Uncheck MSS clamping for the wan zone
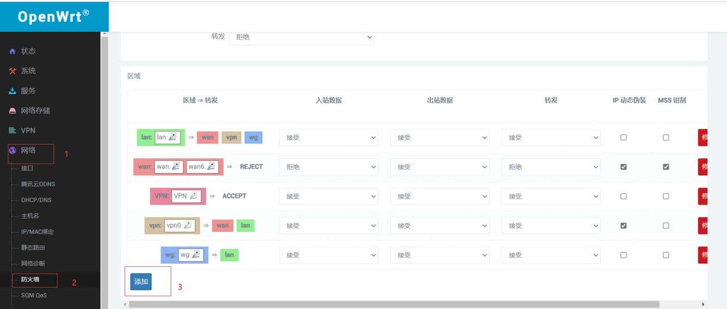The image size is (727, 309). pos(666,167)
